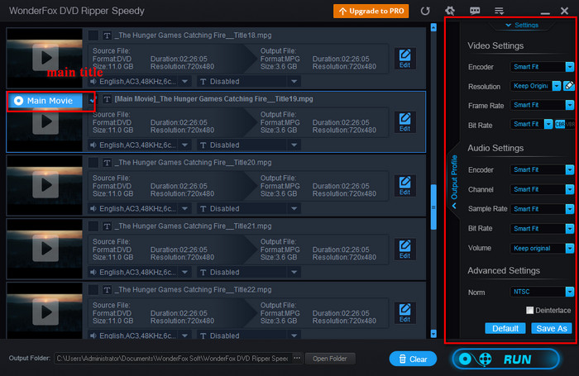The height and width of the screenshot is (376, 579).
Task: Play preview of Title22 thumbnail
Action: coord(45,312)
